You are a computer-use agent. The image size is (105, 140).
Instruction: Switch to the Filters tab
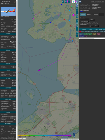(x=89, y=15)
